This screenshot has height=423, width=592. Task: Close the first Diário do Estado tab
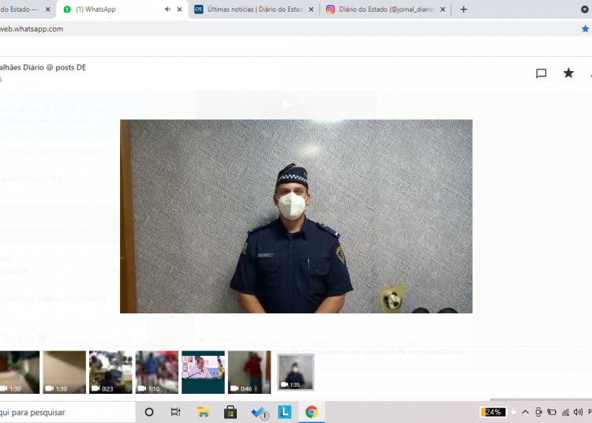click(x=48, y=9)
